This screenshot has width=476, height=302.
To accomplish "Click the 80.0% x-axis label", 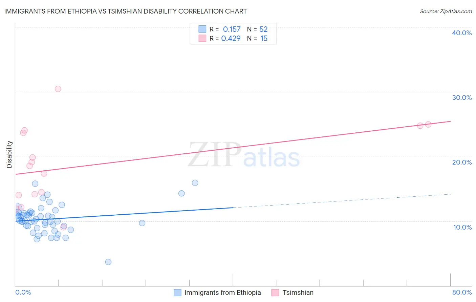I will (462, 292).
